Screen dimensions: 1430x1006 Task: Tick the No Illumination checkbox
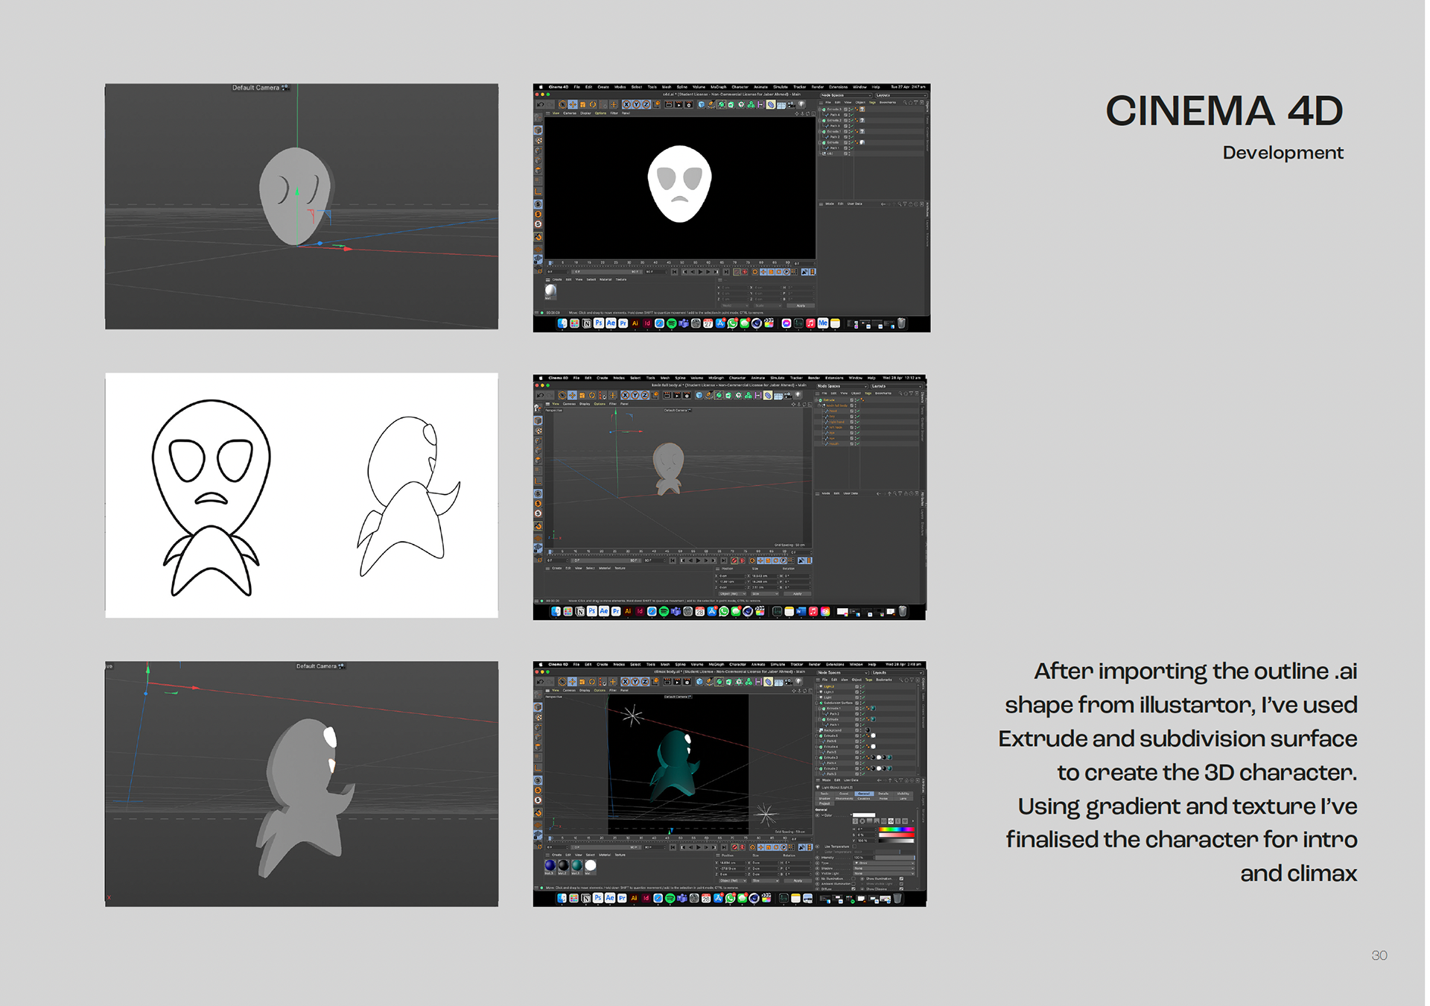(854, 879)
